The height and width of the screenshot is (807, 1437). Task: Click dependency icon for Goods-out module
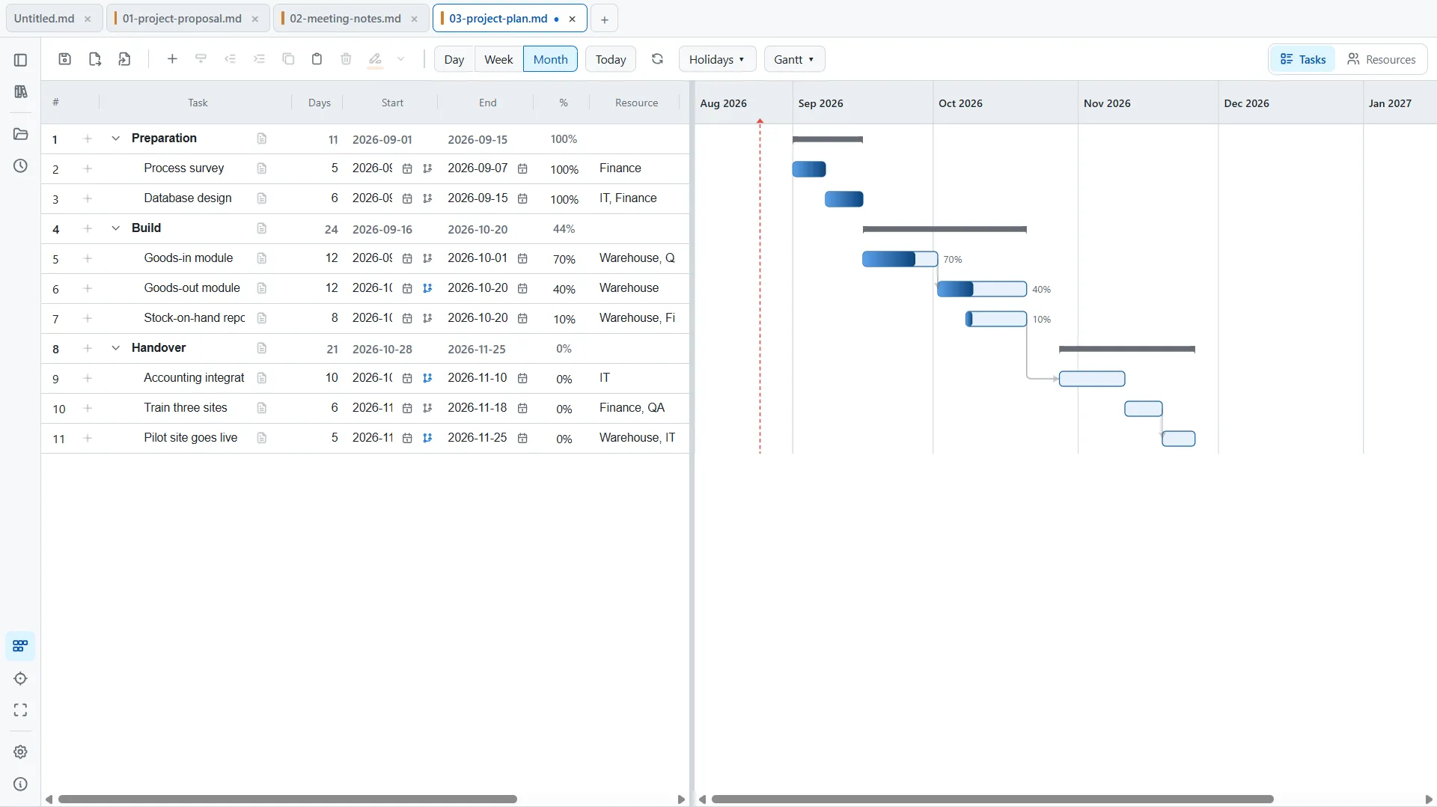tap(427, 288)
